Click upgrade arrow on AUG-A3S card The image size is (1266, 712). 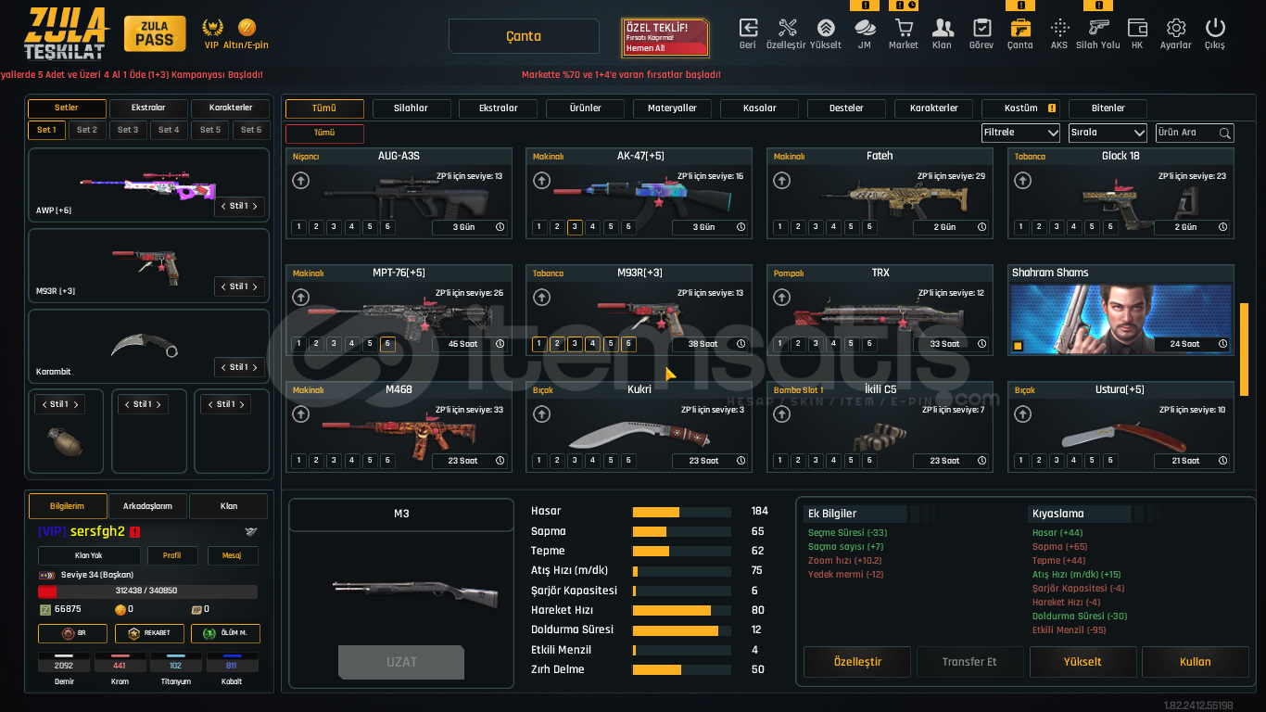pyautogui.click(x=300, y=181)
